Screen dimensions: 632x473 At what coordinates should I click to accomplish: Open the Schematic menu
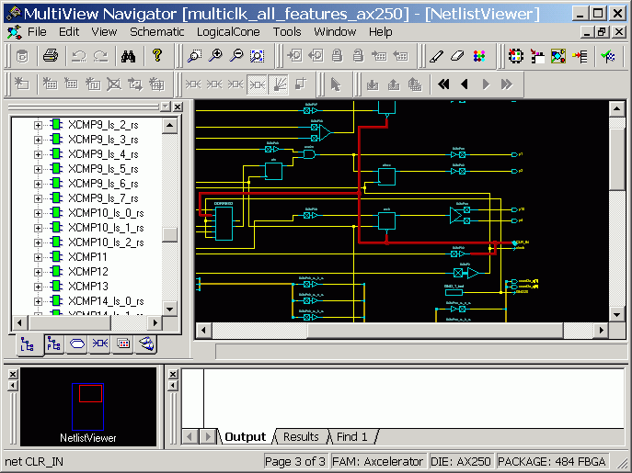[156, 32]
